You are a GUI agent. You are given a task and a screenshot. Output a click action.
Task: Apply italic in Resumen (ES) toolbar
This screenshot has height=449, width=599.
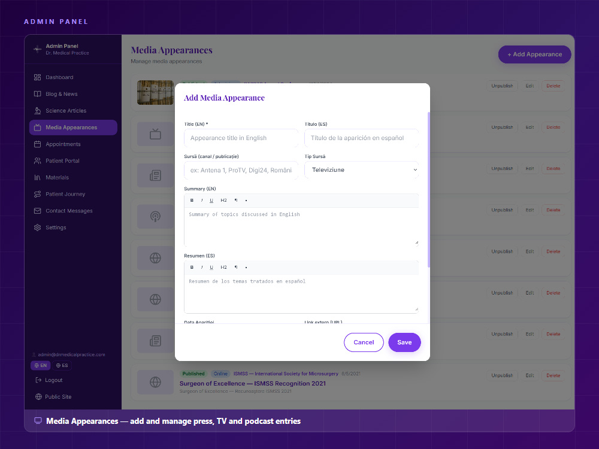pyautogui.click(x=202, y=267)
